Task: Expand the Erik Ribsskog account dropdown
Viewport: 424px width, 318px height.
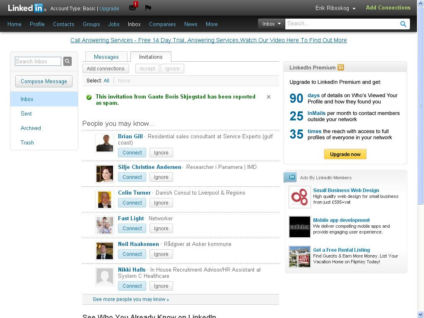Action: coord(335,8)
